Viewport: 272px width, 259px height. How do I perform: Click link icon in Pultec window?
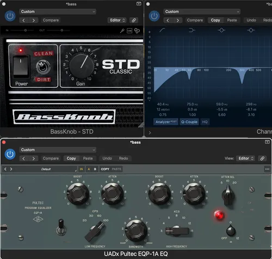(x=262, y=158)
